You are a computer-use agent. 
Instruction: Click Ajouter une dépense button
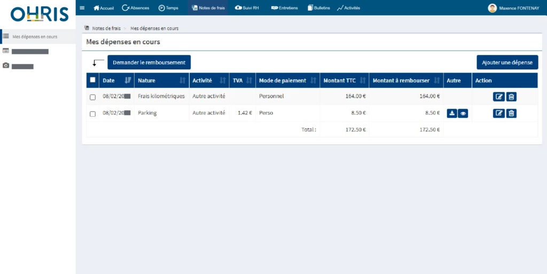(x=507, y=62)
